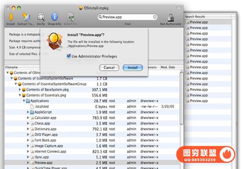Expand Internet Connect.app contents
242x169 pixels.
[28, 151]
